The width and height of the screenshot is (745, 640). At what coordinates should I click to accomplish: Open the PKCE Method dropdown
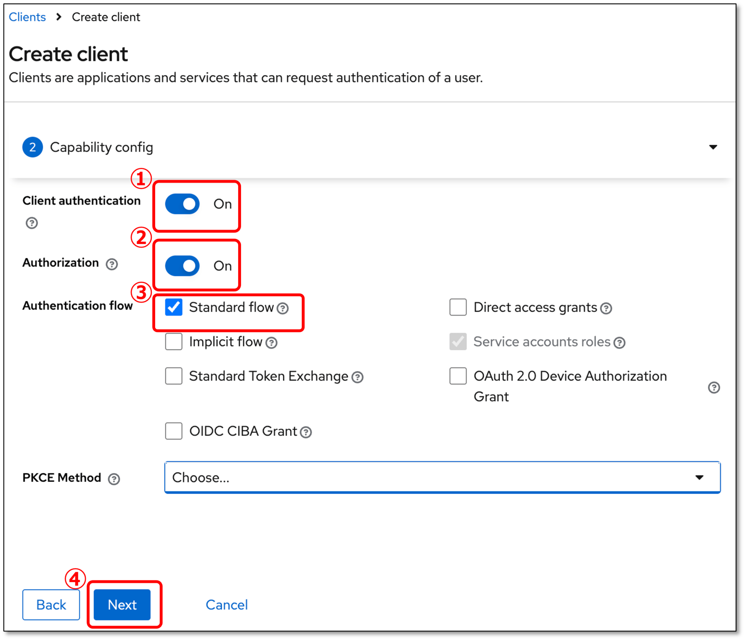pyautogui.click(x=442, y=477)
